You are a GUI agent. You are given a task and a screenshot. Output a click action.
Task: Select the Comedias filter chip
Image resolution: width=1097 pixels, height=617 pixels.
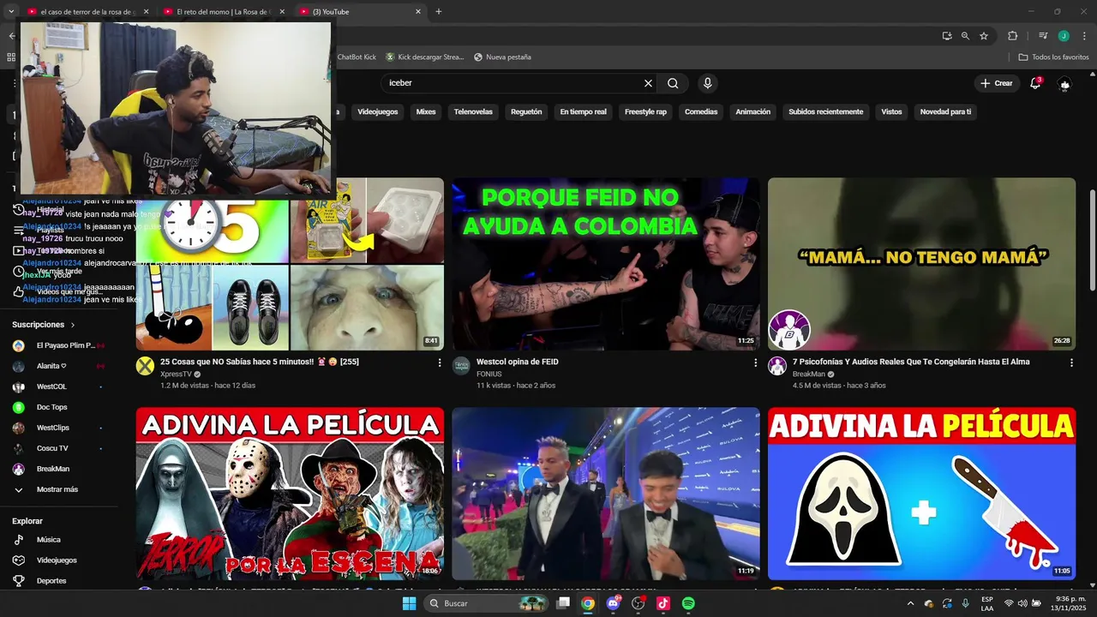(x=701, y=111)
